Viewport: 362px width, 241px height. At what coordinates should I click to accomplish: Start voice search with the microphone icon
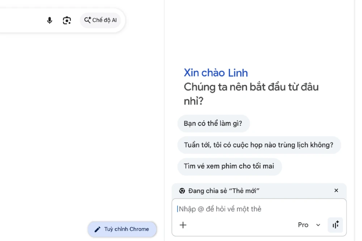50,20
